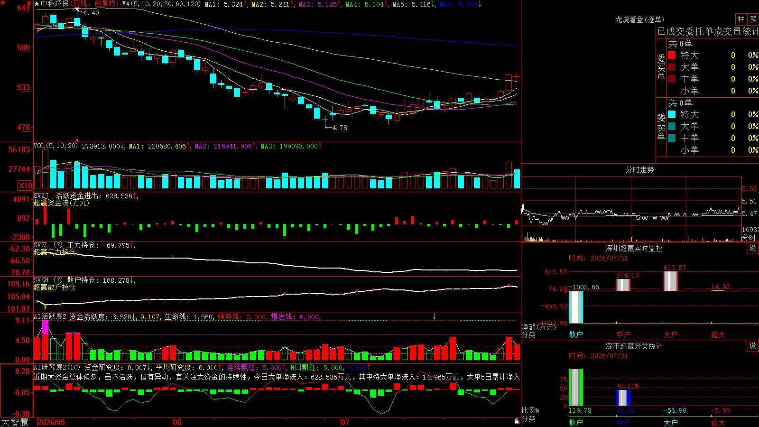Click teal 中单 swatch in 委卖单

click(x=672, y=138)
